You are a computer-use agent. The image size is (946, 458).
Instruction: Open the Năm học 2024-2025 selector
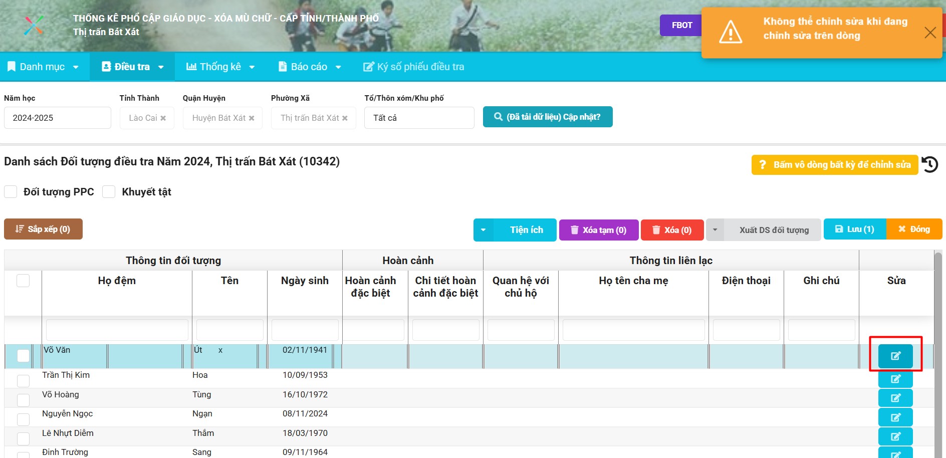pyautogui.click(x=58, y=118)
